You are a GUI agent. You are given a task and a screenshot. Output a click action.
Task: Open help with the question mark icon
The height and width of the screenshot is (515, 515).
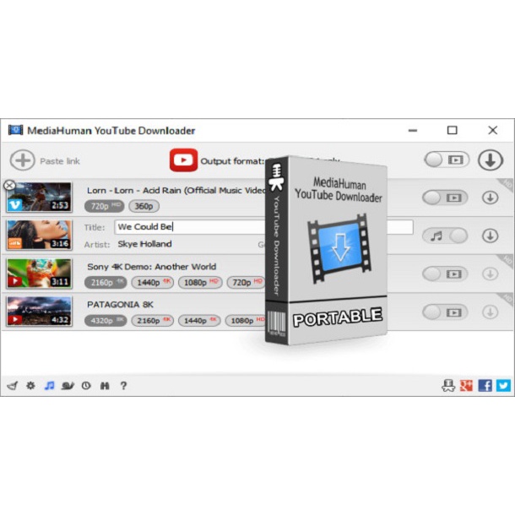coord(123,386)
